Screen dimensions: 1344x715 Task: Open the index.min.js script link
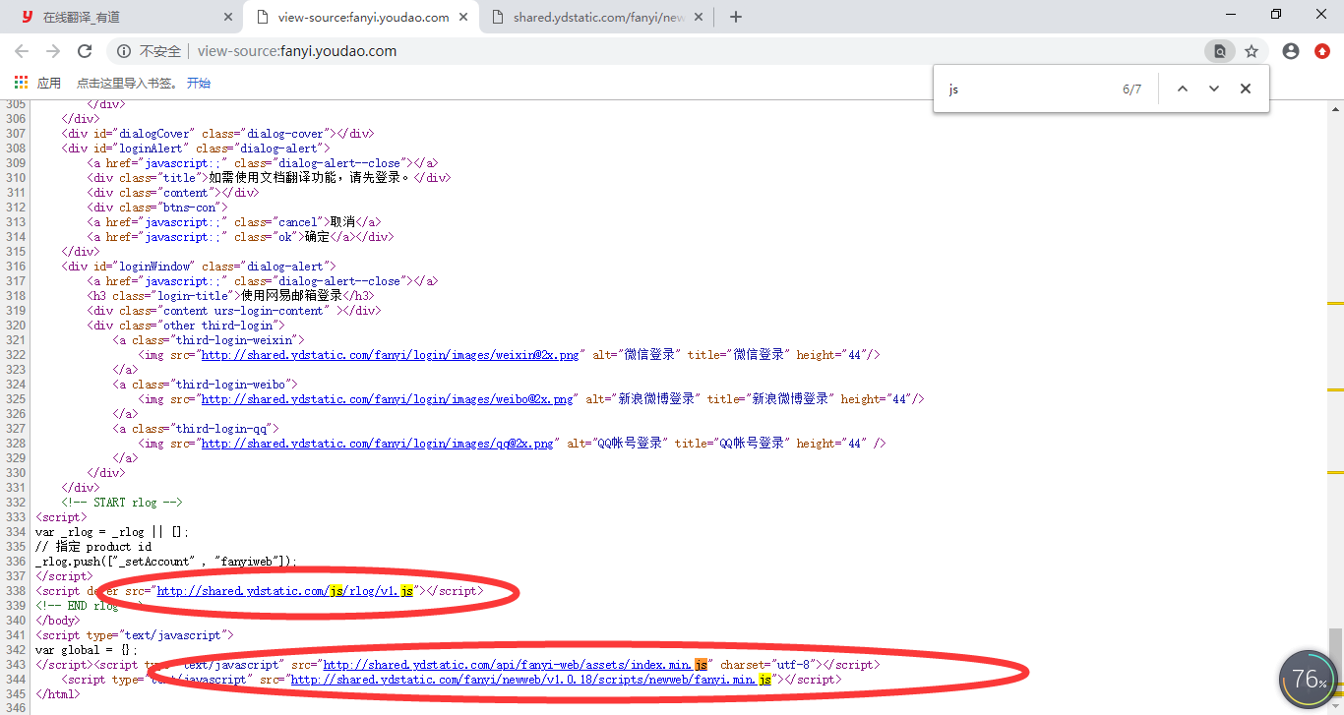point(515,665)
